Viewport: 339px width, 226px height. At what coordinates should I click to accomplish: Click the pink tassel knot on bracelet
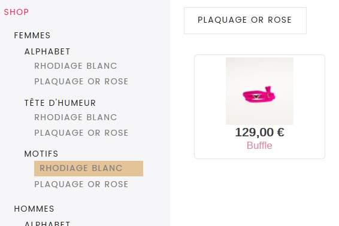(x=268, y=90)
